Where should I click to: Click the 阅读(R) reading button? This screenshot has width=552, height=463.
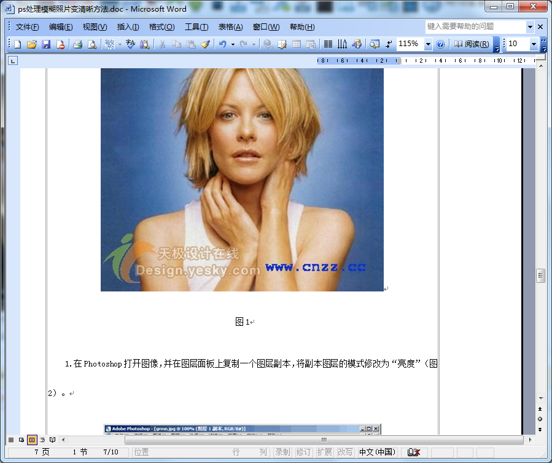pos(472,44)
